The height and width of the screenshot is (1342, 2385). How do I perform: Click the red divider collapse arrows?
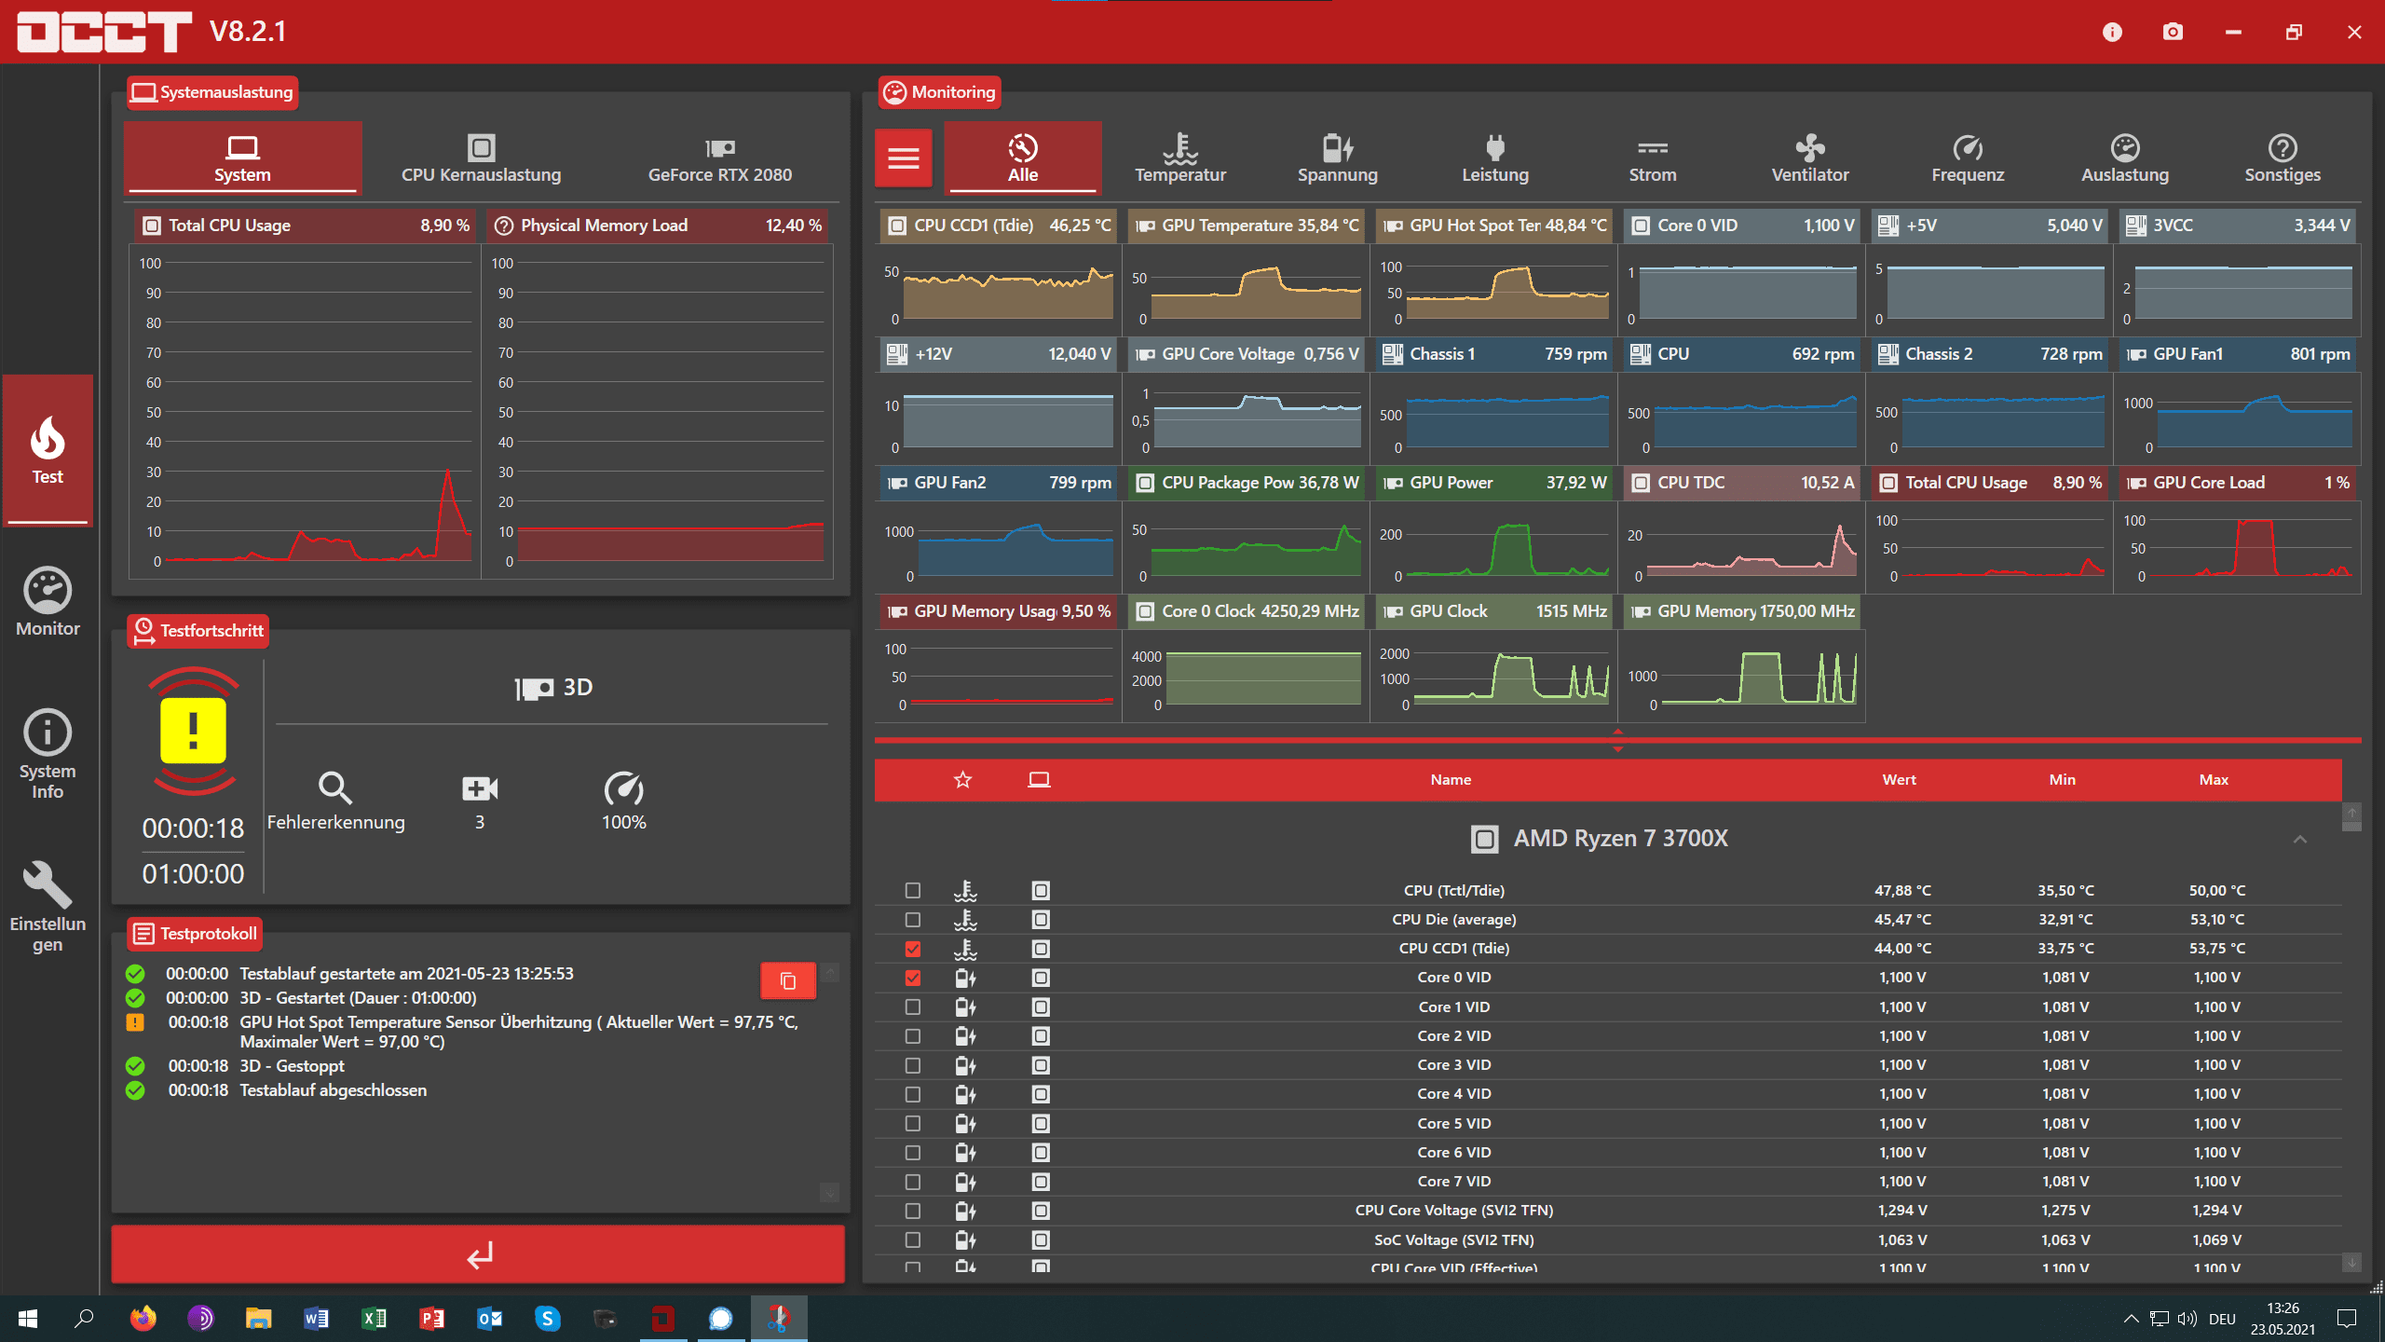coord(1617,740)
